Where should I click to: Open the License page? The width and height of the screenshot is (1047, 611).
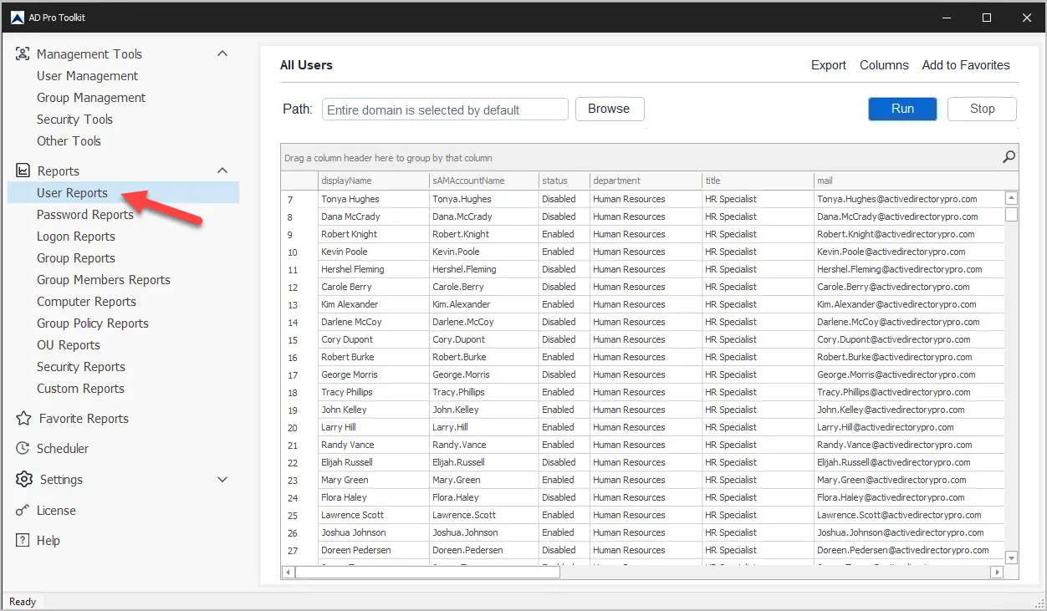(x=56, y=511)
